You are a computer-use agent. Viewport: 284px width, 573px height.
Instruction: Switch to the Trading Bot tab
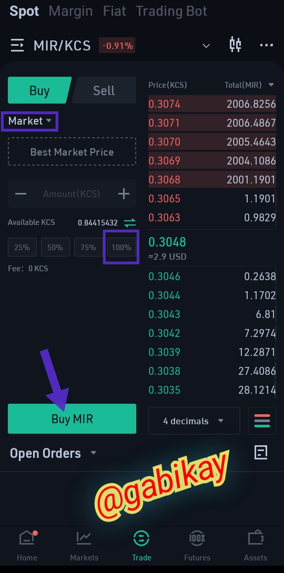pyautogui.click(x=171, y=11)
